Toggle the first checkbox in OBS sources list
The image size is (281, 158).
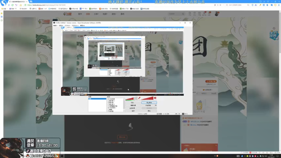point(108,99)
